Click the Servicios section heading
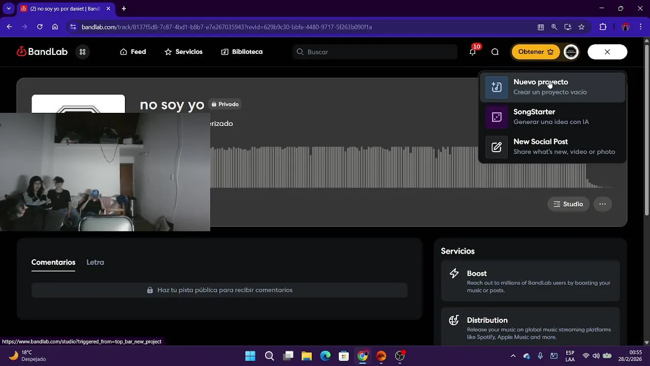This screenshot has height=366, width=650. click(x=458, y=251)
